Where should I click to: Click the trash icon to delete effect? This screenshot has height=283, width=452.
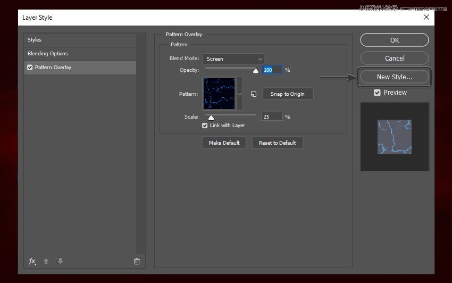(137, 261)
